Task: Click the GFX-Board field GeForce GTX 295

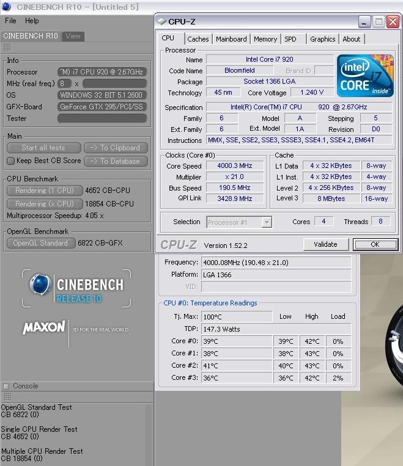Action: (x=102, y=107)
